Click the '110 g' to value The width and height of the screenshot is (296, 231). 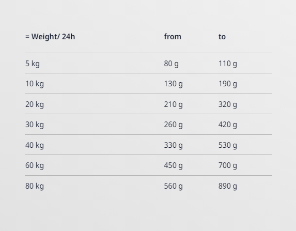[228, 64]
